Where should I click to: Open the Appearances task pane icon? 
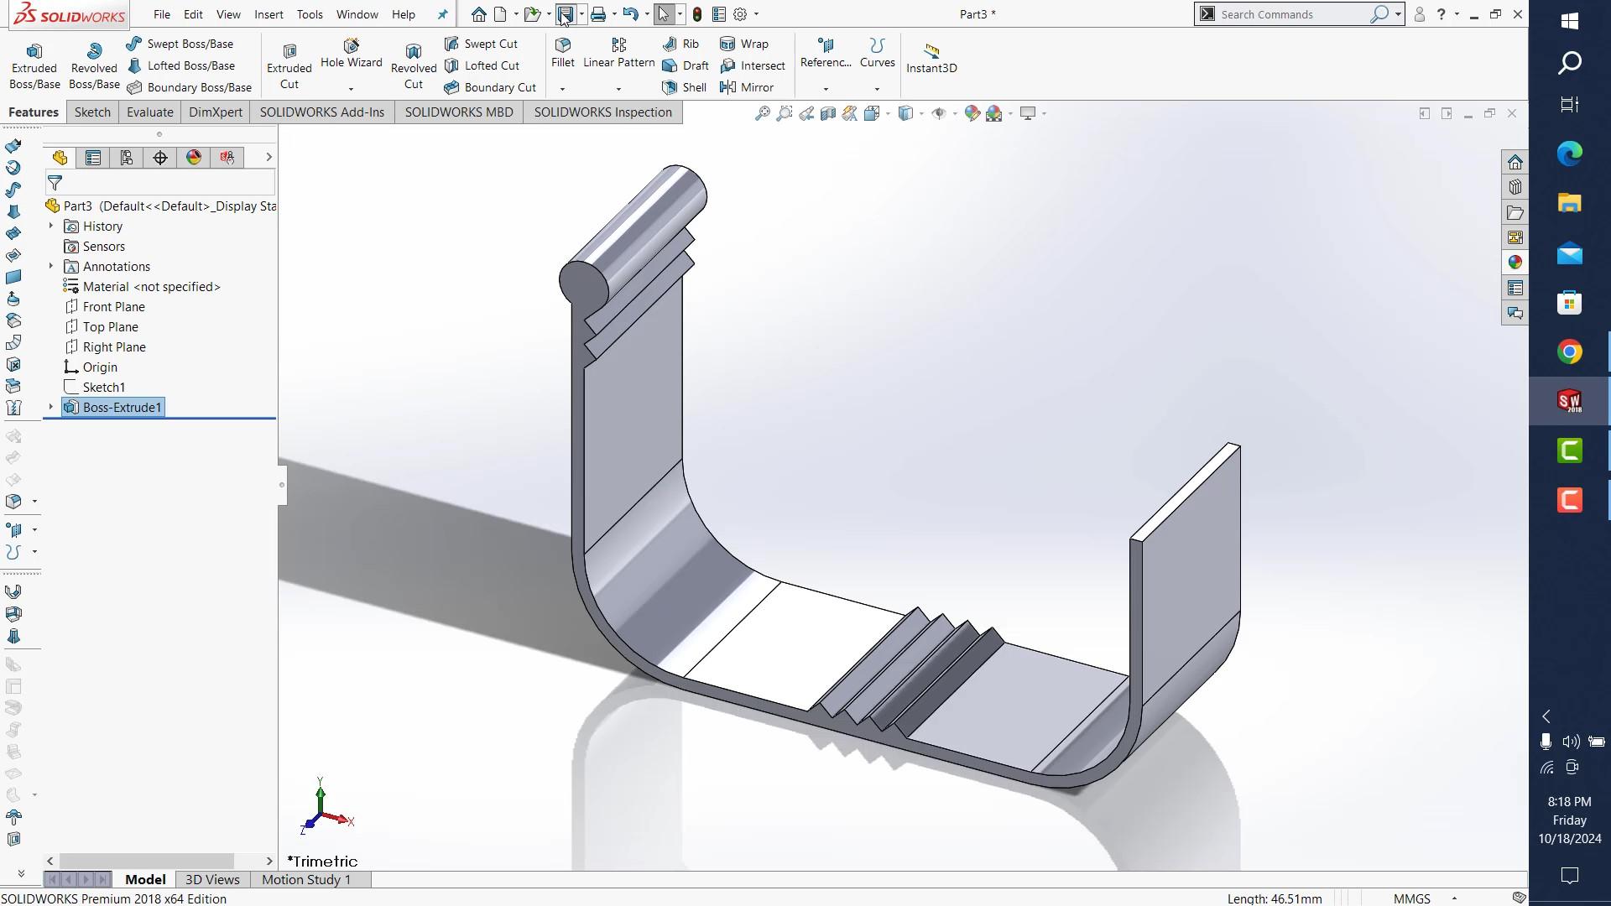point(1515,263)
